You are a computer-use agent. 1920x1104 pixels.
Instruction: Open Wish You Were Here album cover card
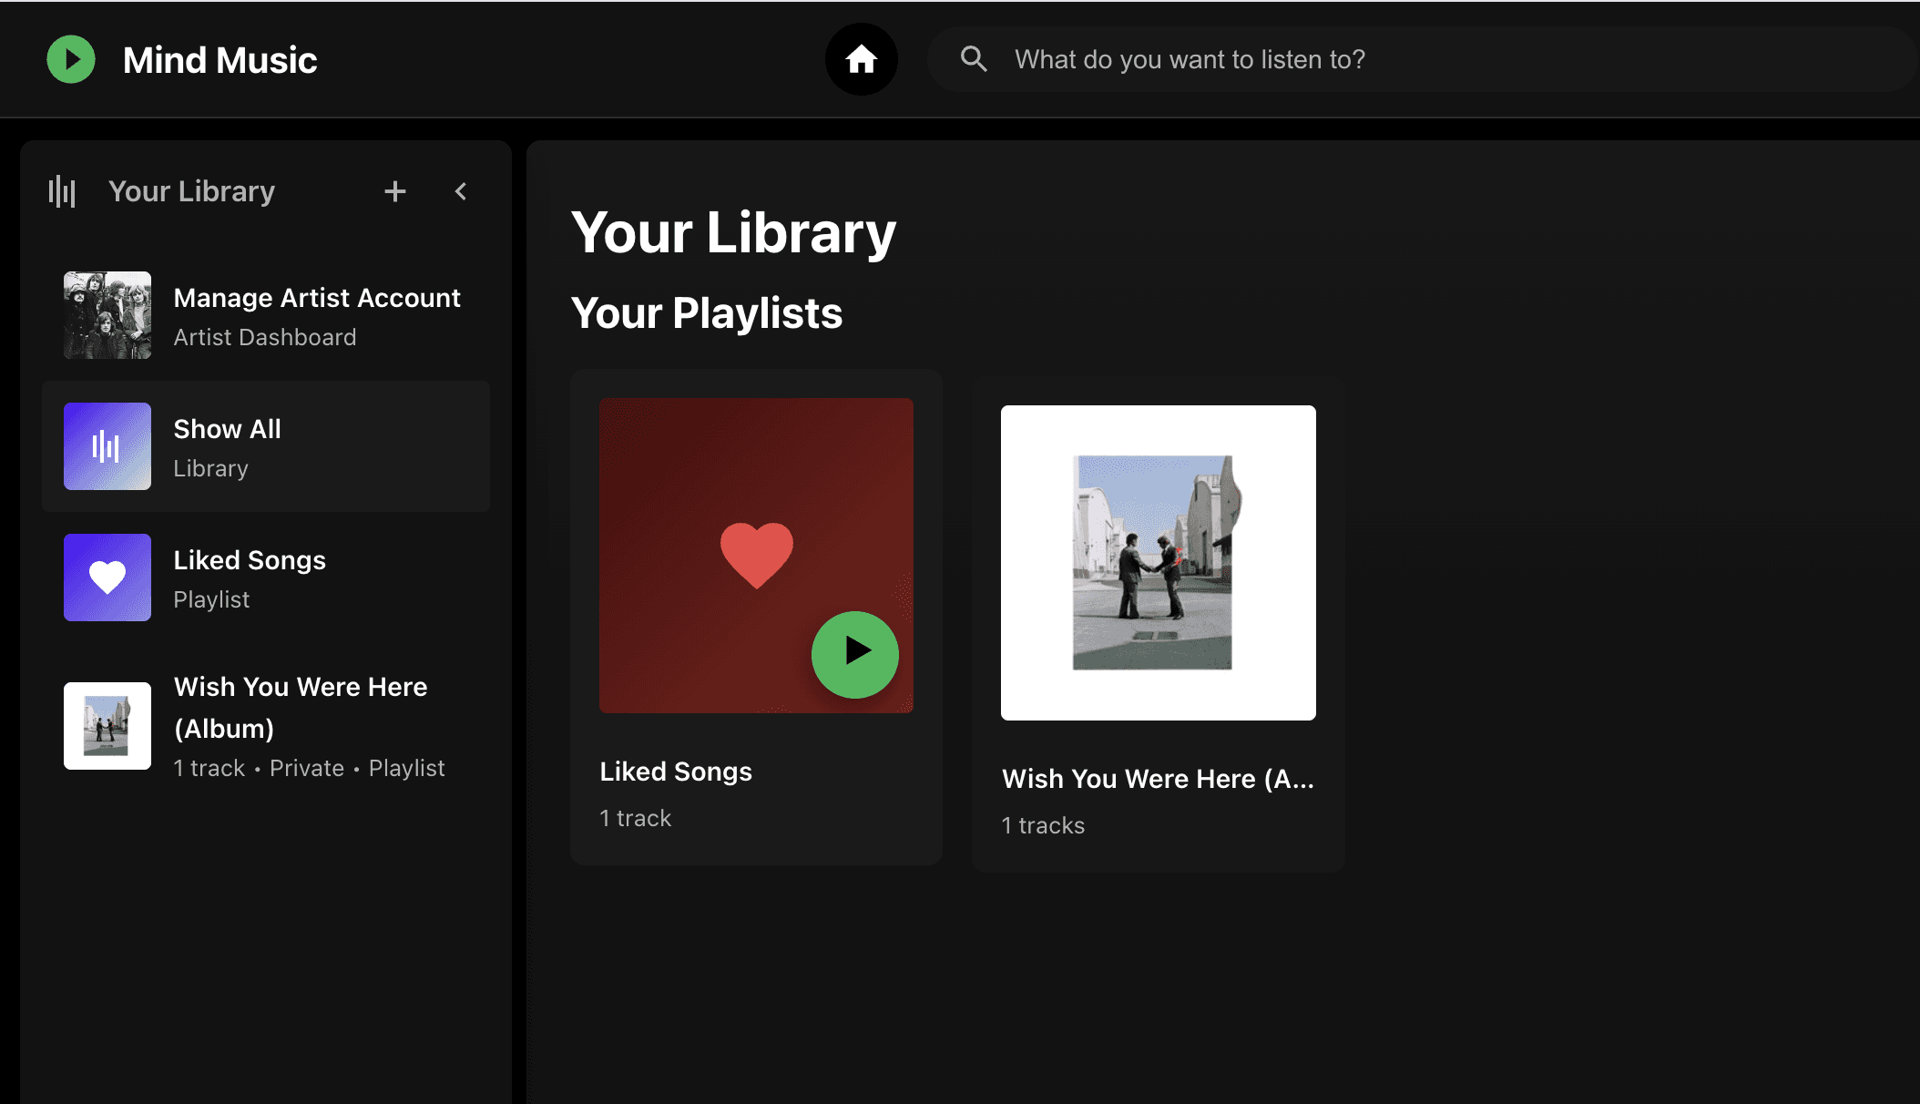coord(1158,563)
